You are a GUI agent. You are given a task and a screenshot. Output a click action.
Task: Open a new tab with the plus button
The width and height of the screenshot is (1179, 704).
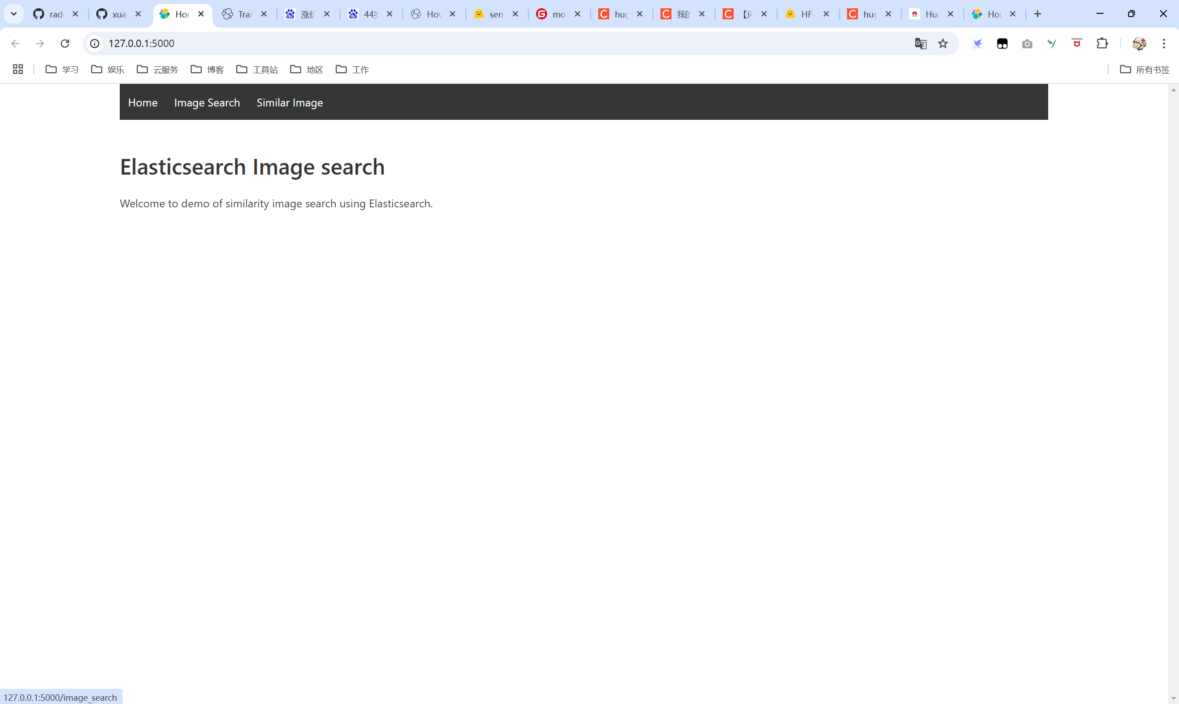(x=1038, y=14)
